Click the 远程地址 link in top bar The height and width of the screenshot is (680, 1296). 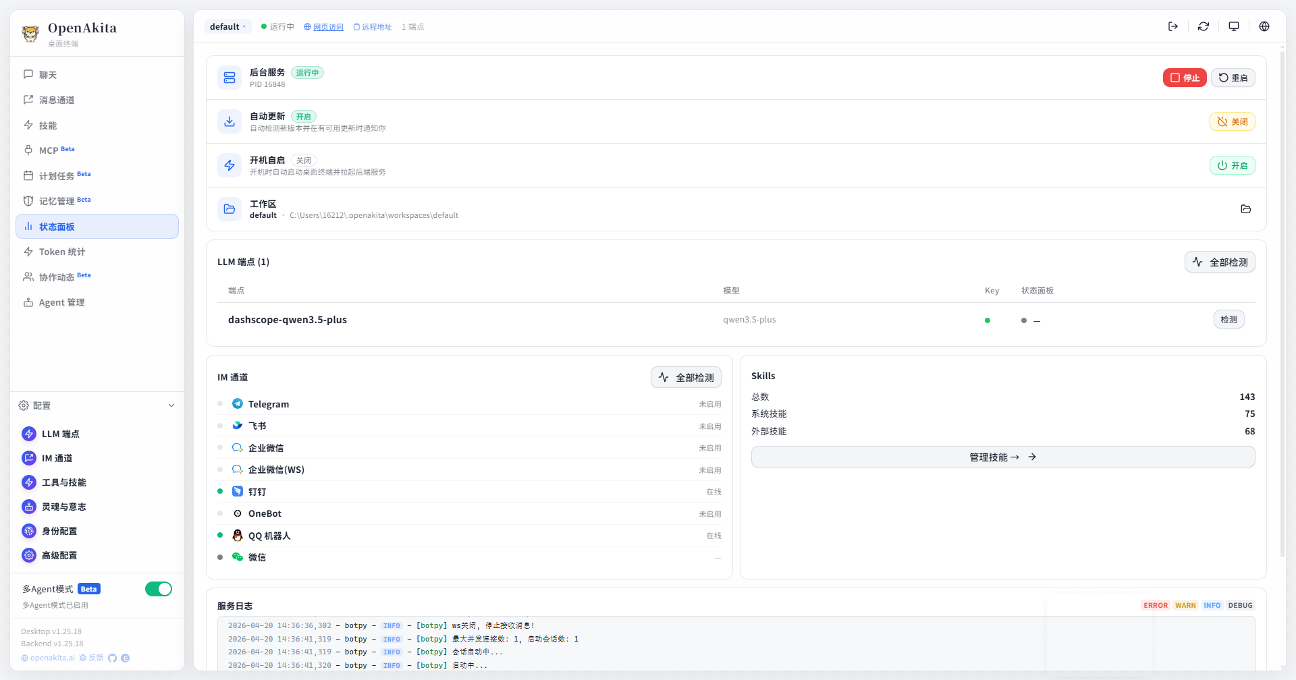click(373, 27)
